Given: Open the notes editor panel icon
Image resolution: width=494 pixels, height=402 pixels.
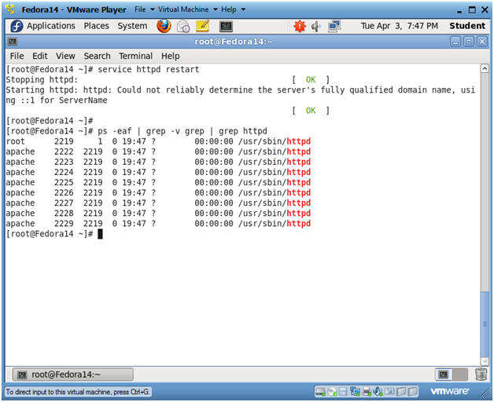Looking at the screenshot, I should (203, 26).
